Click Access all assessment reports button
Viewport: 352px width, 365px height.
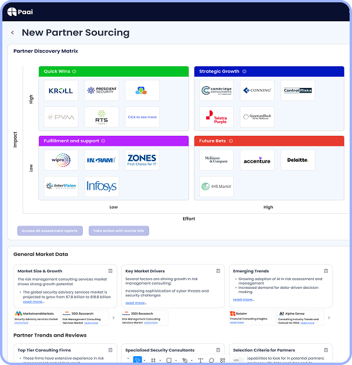50,231
